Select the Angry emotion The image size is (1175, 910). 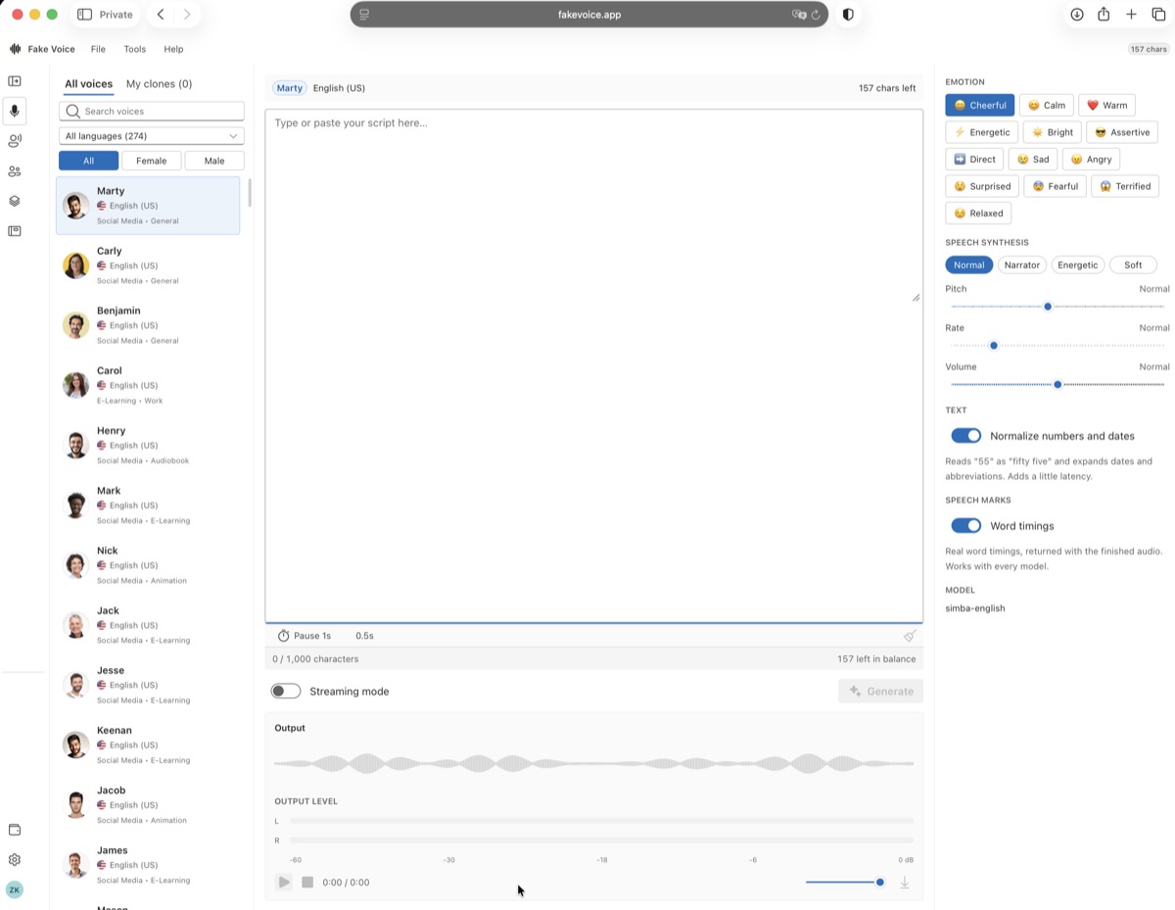(1091, 159)
